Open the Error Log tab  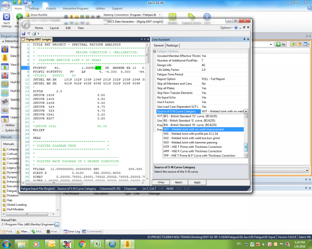coord(72,231)
